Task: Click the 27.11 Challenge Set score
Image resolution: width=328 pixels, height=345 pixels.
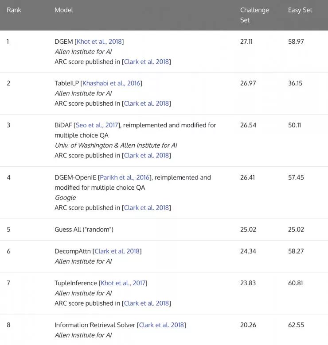Action: click(x=246, y=42)
